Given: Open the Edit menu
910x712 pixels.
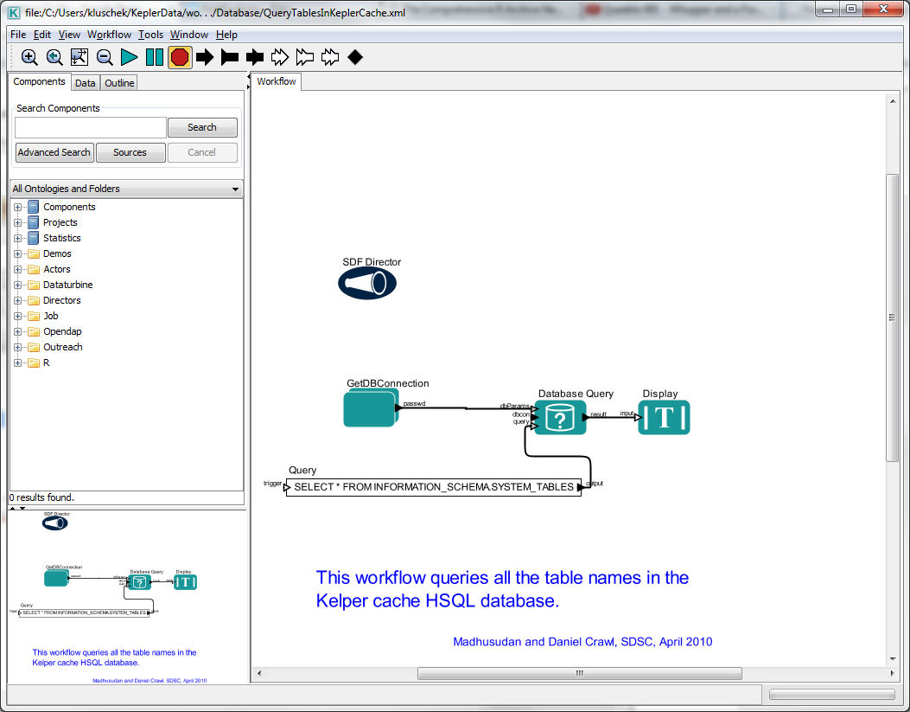Looking at the screenshot, I should tap(41, 35).
